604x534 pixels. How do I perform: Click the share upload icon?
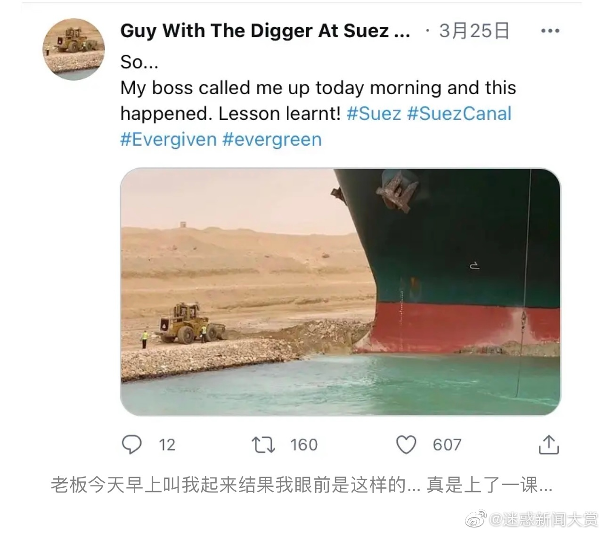point(548,444)
